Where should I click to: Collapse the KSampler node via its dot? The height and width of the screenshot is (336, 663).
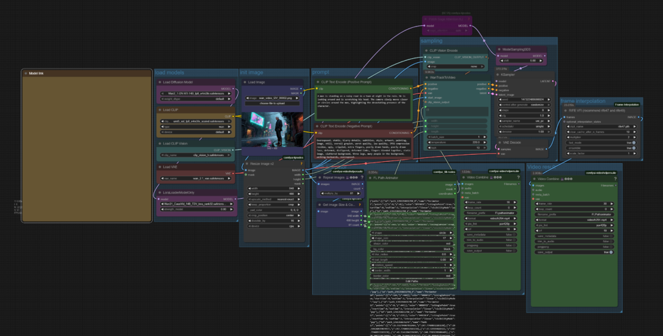499,74
